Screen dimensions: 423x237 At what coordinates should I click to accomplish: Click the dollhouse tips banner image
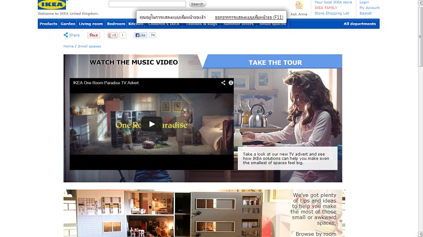pyautogui.click(x=204, y=213)
